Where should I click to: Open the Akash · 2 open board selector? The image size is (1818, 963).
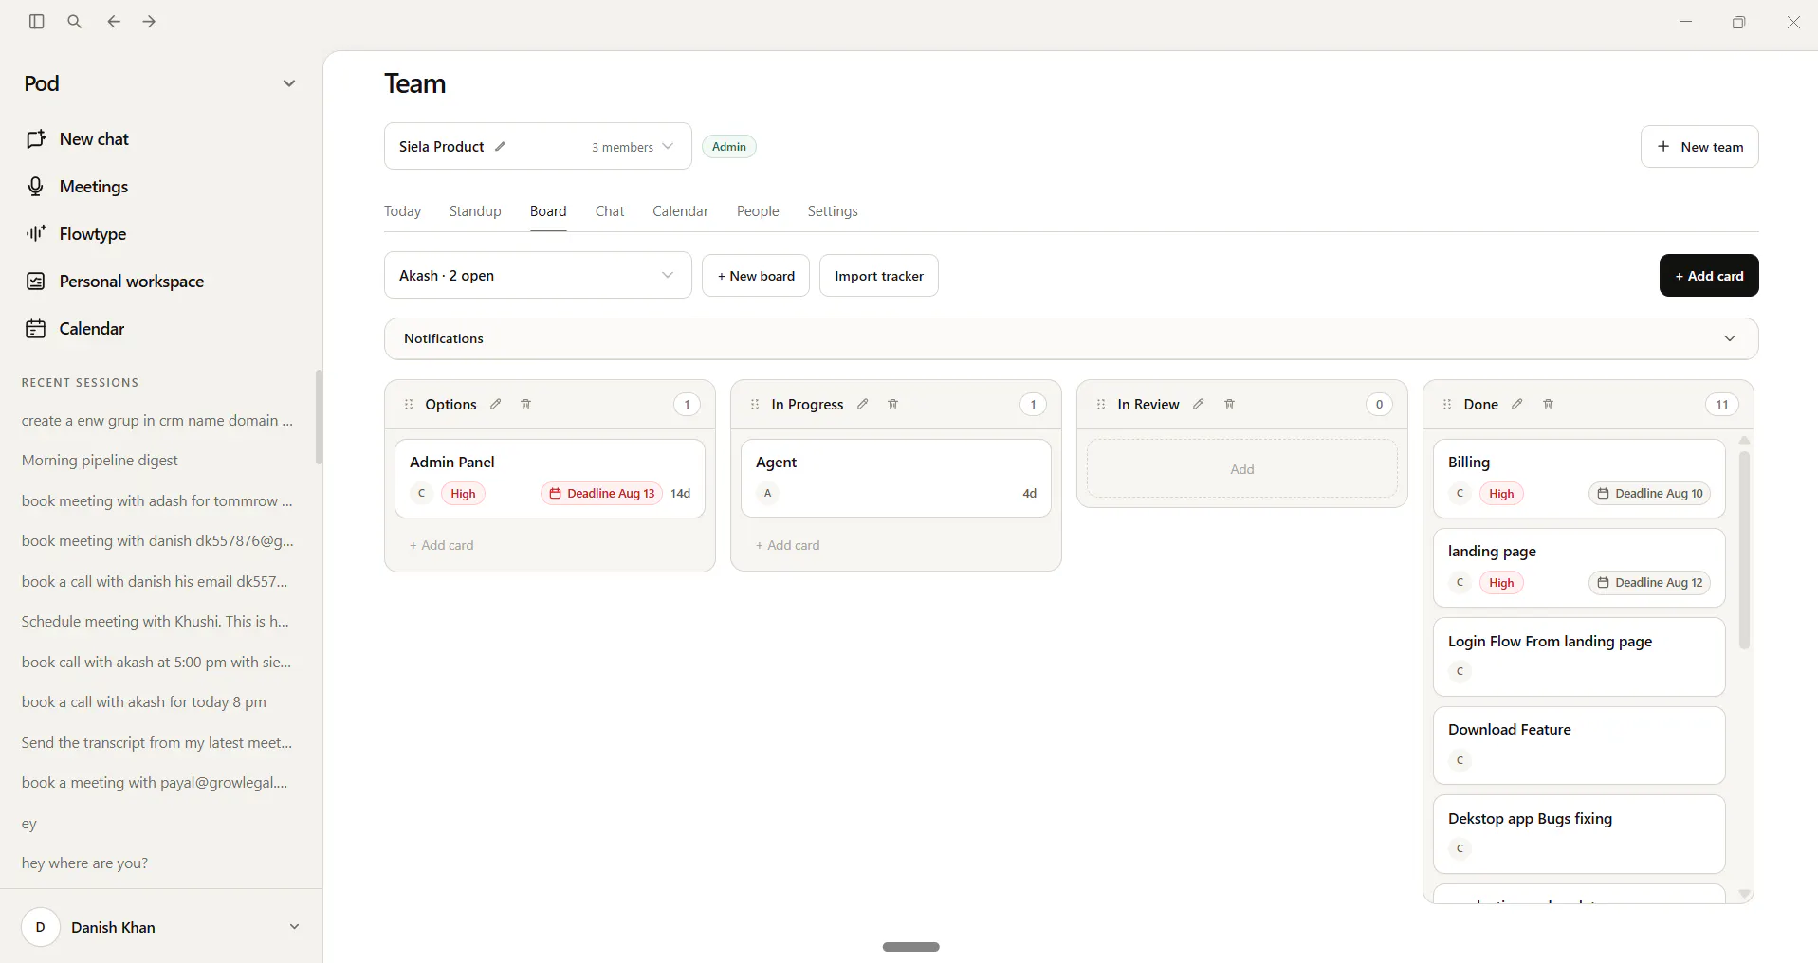pyautogui.click(x=538, y=275)
